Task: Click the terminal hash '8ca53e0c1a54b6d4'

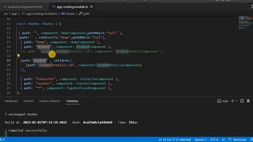Action: point(98,122)
